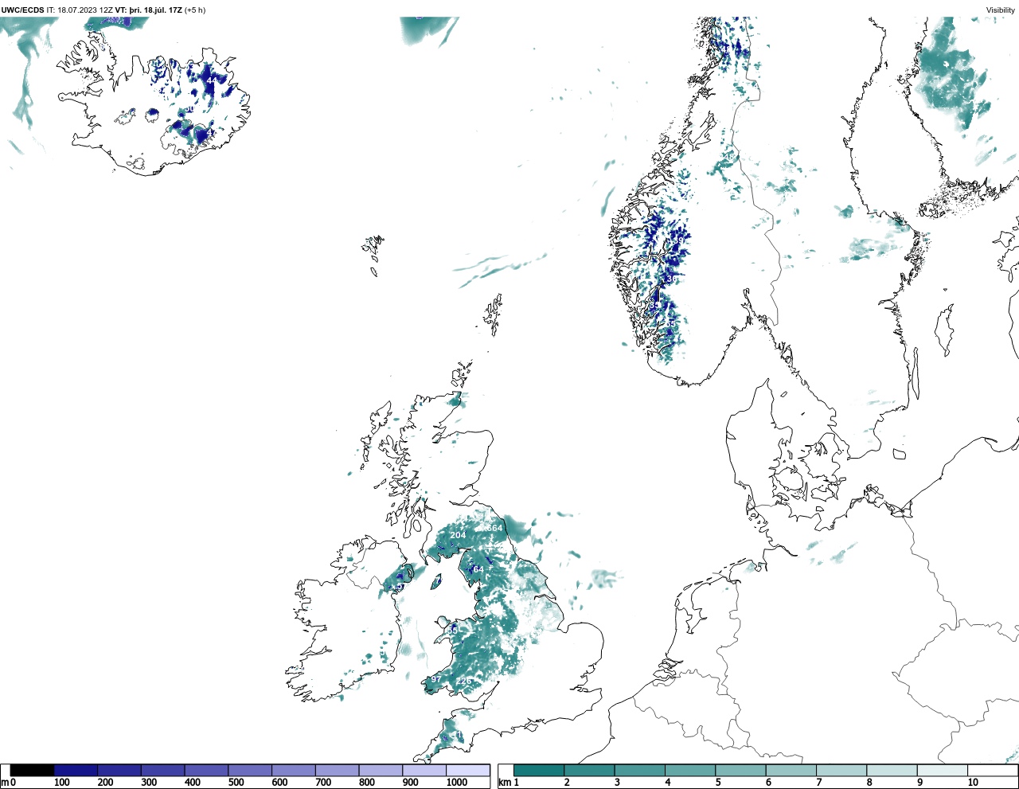Click the (+5 h) forecast offset text

tap(195, 10)
